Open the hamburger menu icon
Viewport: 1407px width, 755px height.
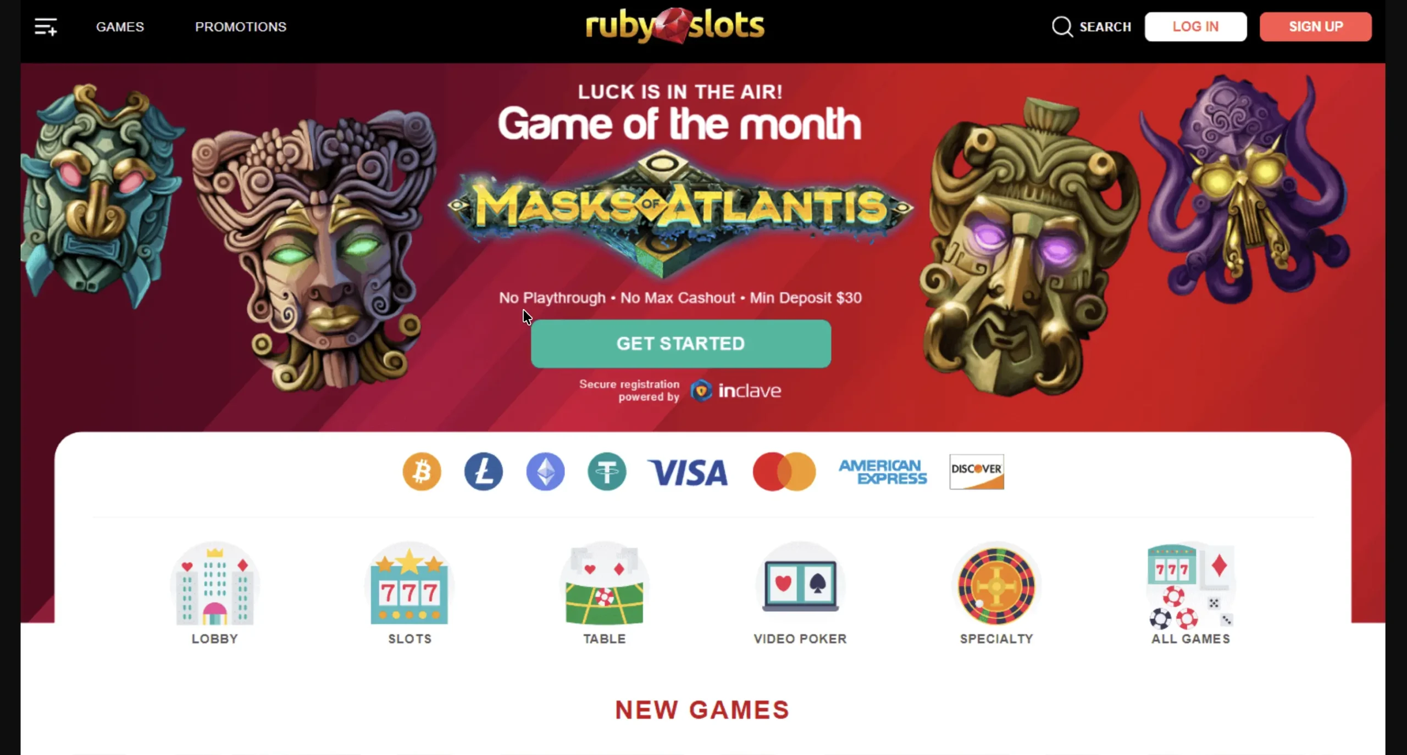46,27
